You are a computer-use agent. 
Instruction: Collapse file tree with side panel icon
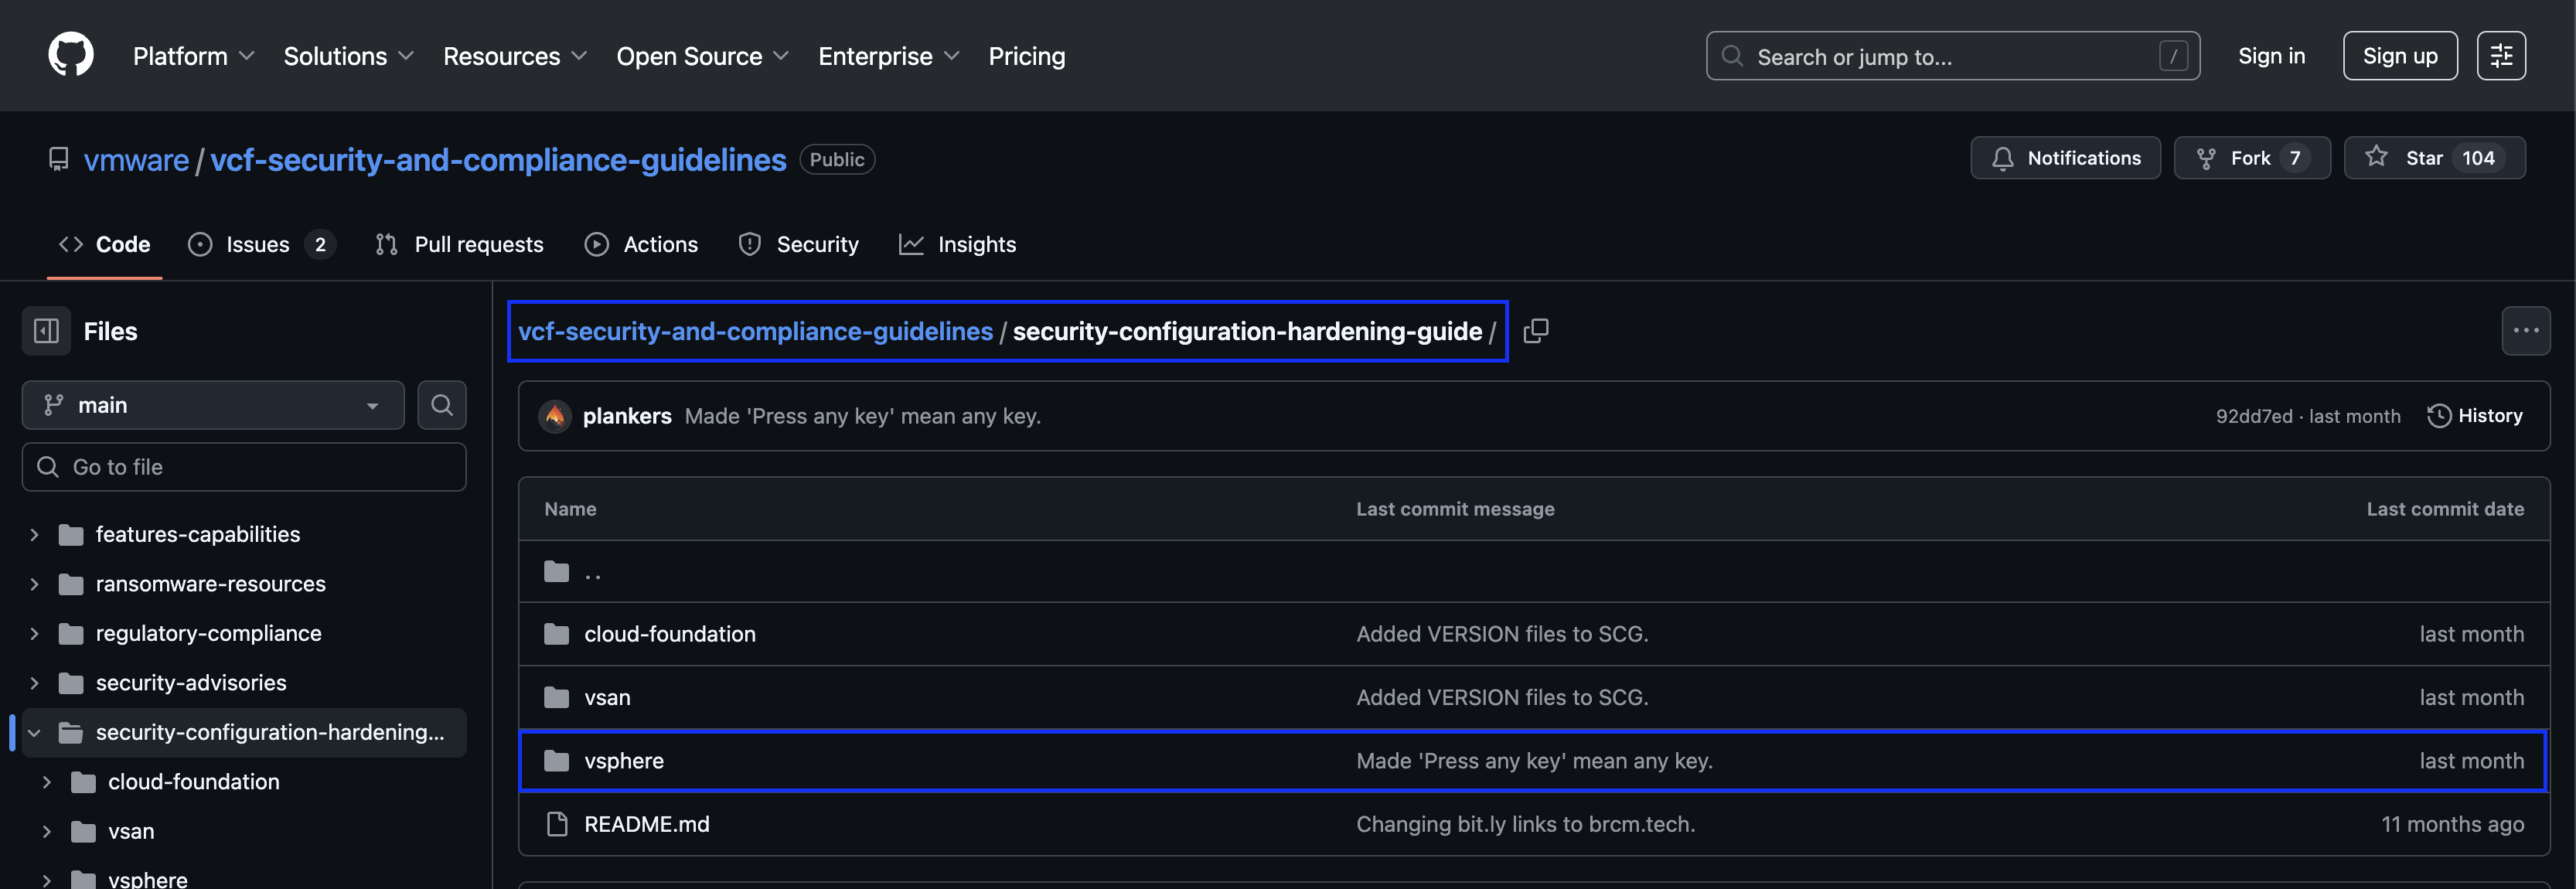coord(46,331)
